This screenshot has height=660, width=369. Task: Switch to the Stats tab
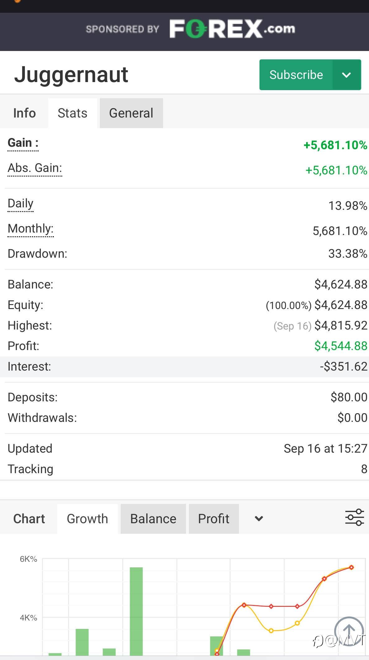pyautogui.click(x=72, y=113)
